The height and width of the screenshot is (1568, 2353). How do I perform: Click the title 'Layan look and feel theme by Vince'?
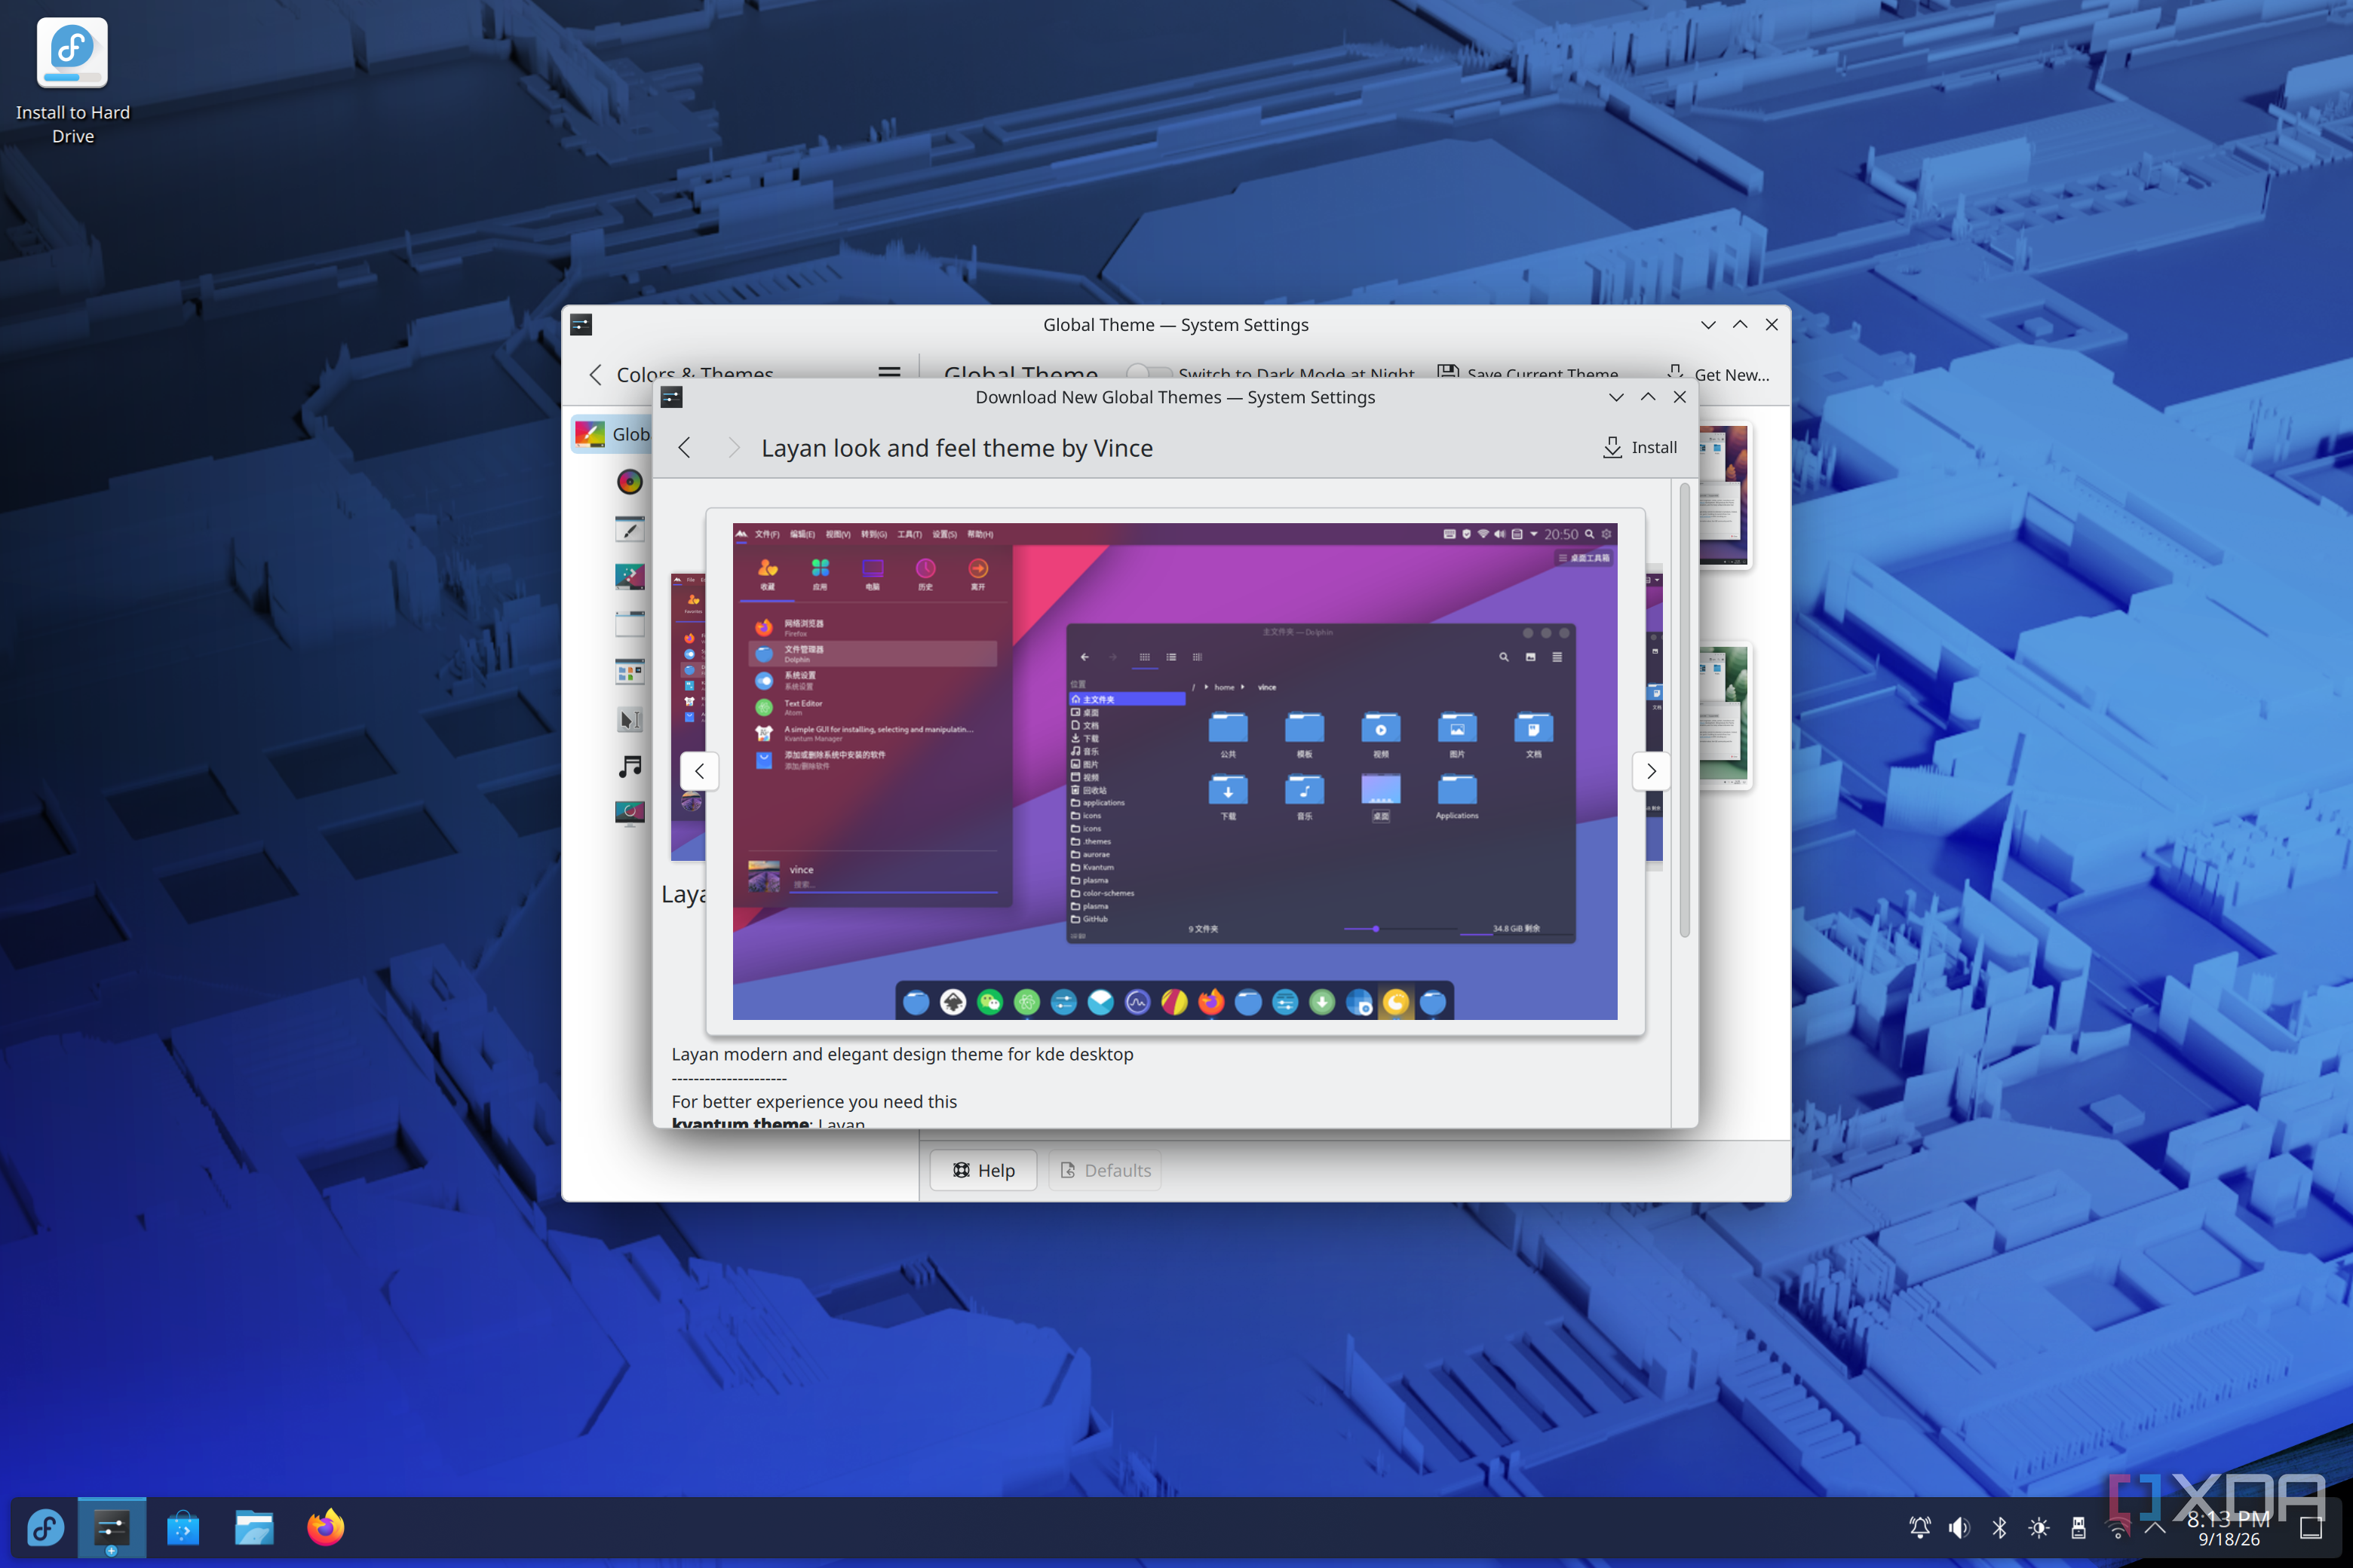point(956,448)
